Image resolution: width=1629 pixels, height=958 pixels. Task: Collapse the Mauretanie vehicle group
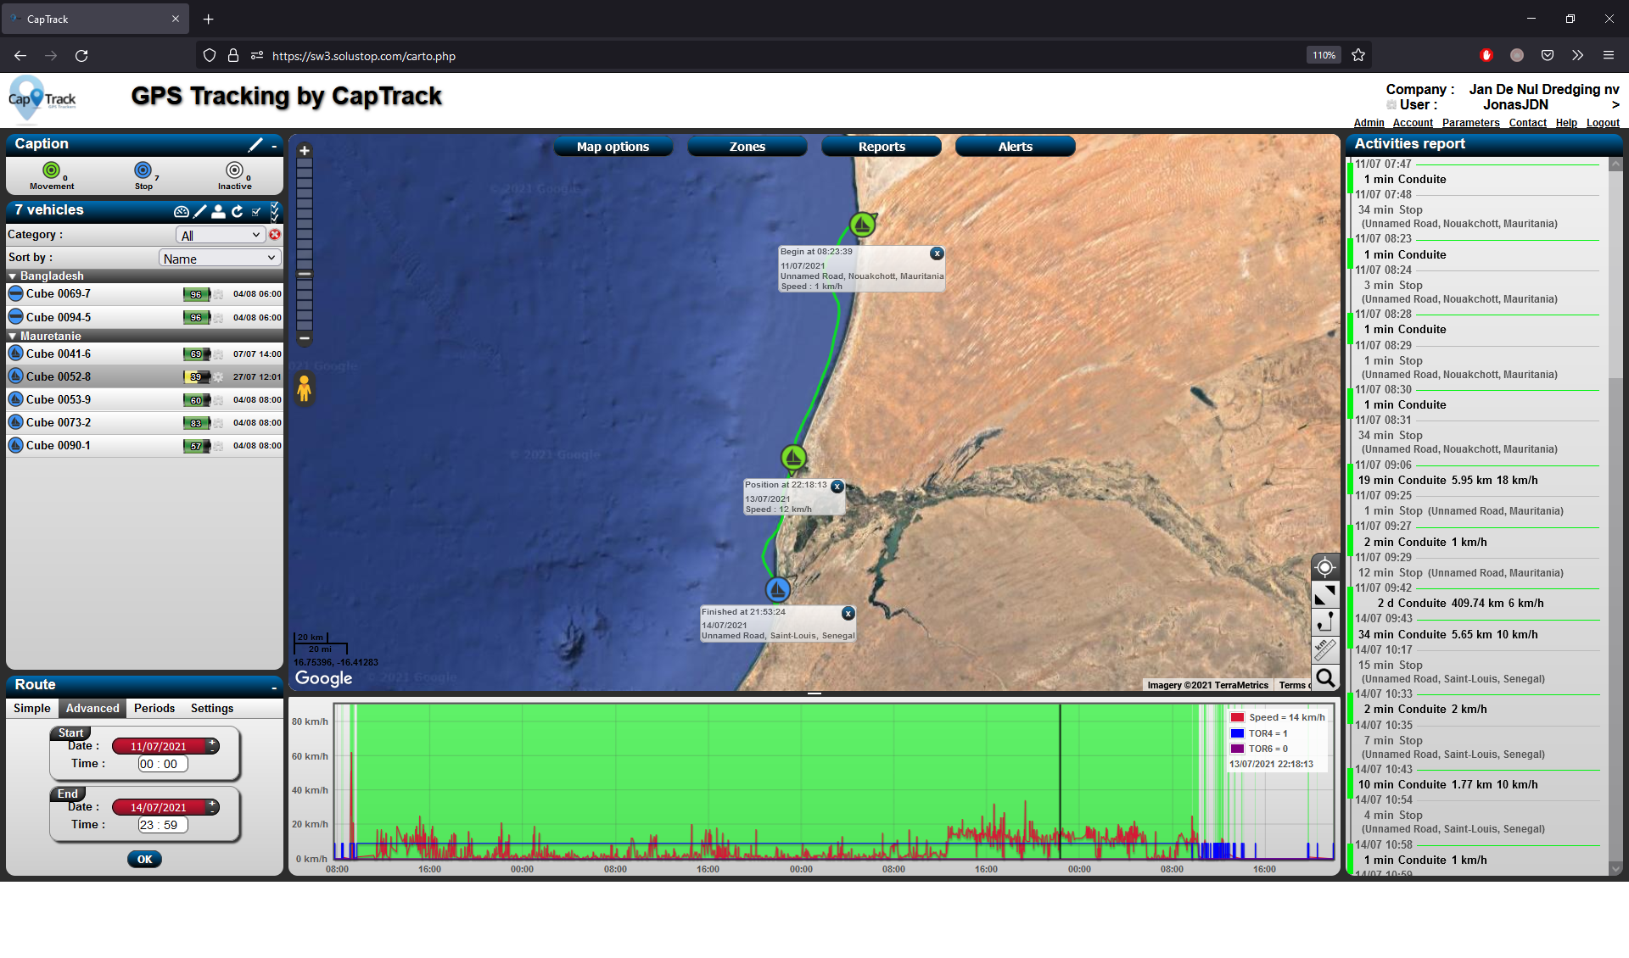(x=13, y=337)
